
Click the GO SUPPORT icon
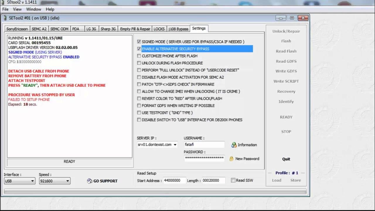coord(90,181)
